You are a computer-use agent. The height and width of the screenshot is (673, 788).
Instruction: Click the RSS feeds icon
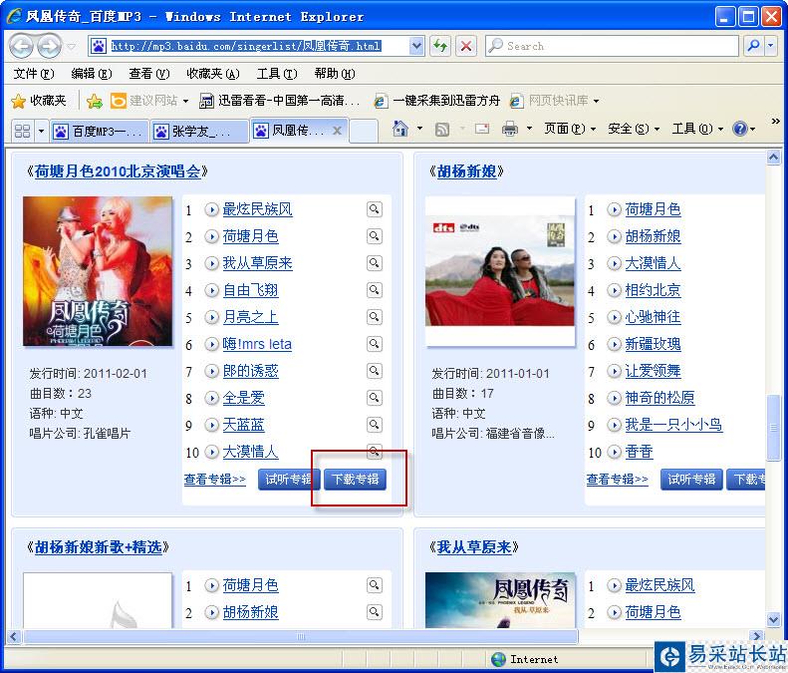pyautogui.click(x=442, y=130)
